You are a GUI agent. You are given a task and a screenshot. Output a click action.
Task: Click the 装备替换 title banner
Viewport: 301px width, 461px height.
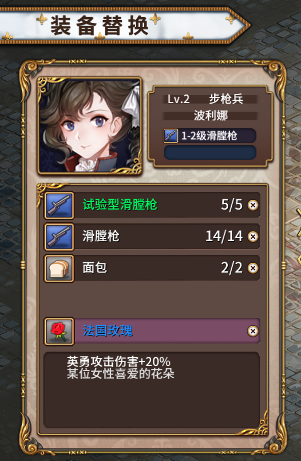124,26
